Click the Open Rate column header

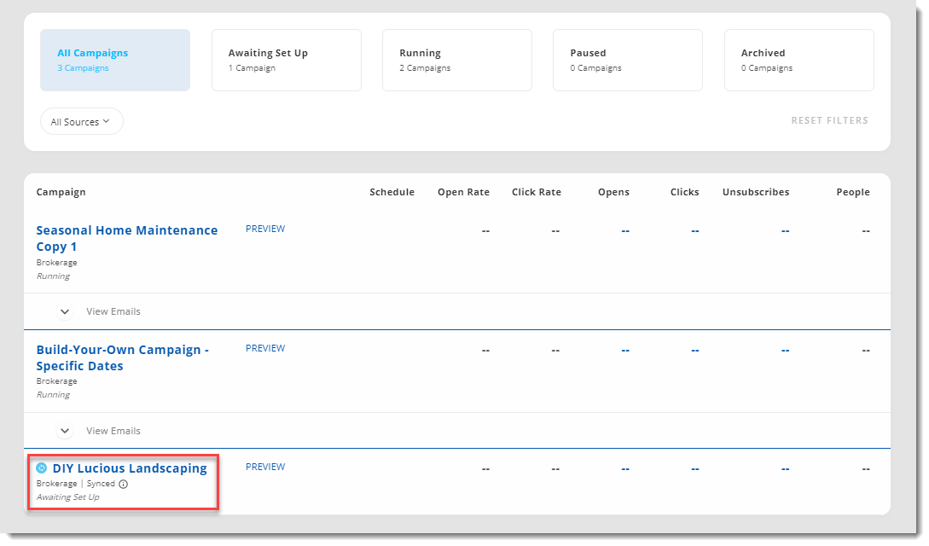tap(463, 193)
